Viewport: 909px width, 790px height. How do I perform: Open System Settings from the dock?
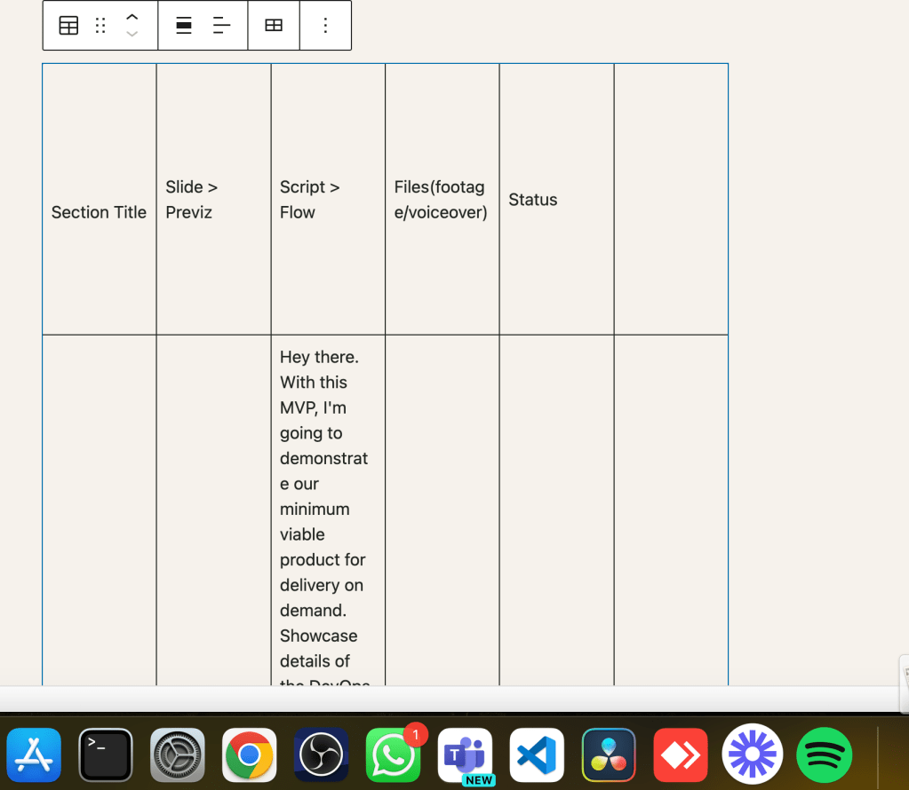(178, 754)
